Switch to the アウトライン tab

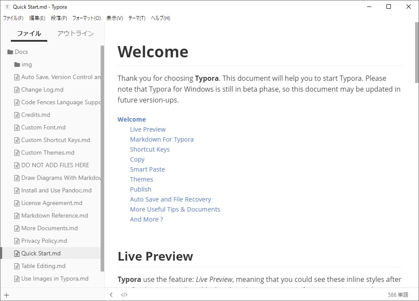coord(75,33)
